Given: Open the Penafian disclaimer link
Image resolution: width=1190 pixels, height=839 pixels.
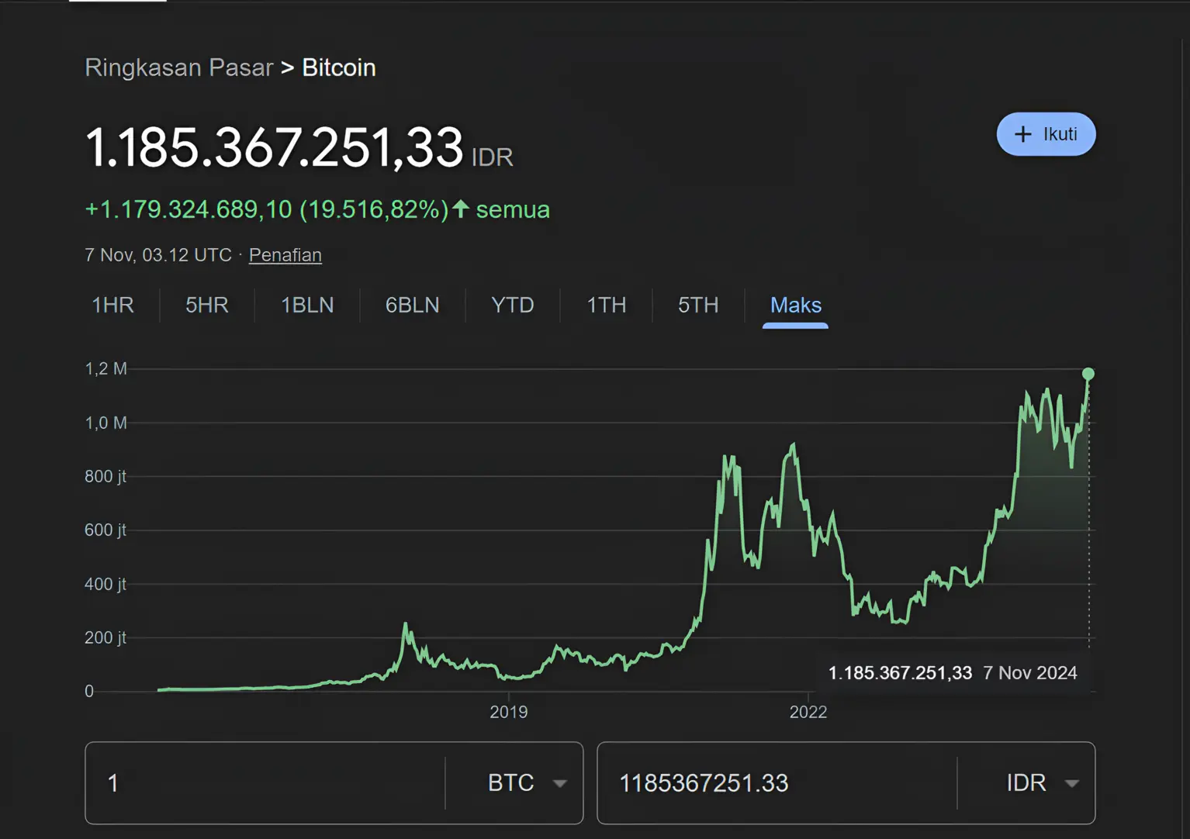Looking at the screenshot, I should tap(285, 255).
